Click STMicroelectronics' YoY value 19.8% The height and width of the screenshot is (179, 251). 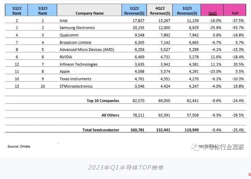(x=239, y=86)
